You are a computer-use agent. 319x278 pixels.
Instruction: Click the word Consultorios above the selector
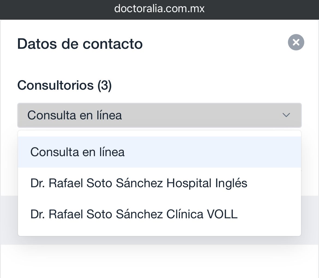pyautogui.click(x=55, y=85)
